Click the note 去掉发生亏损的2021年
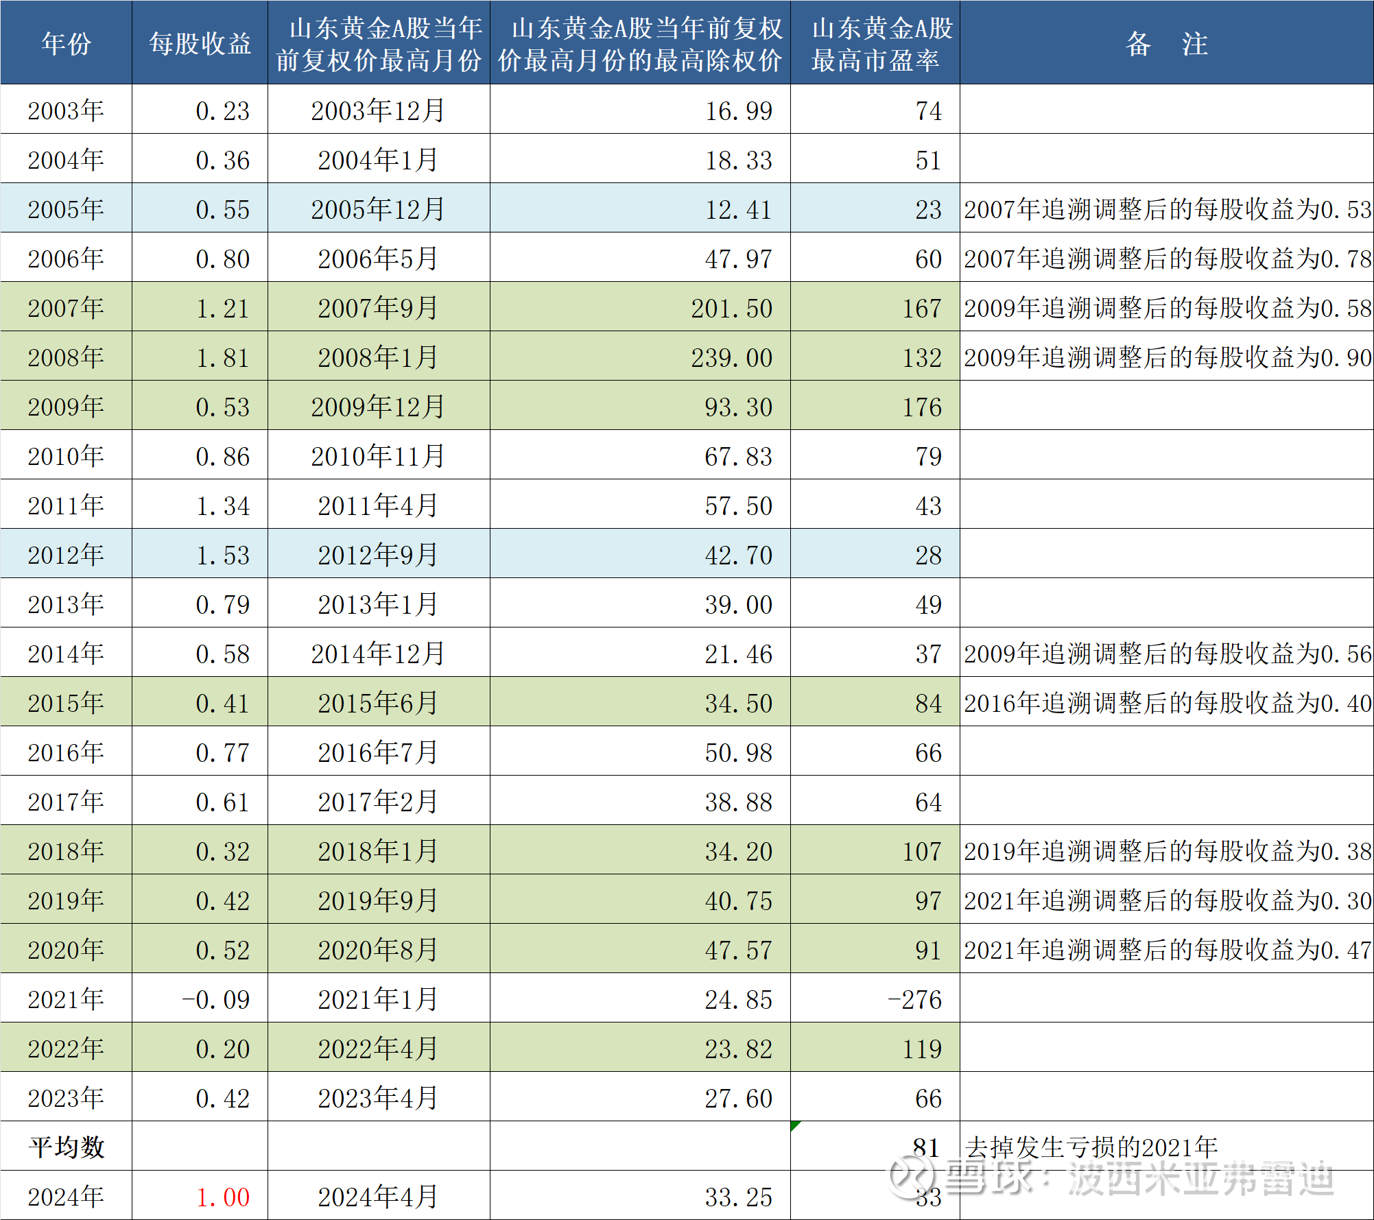The width and height of the screenshot is (1374, 1220). pos(1091,1147)
